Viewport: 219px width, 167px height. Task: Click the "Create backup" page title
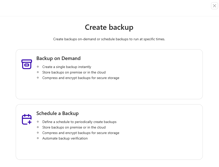point(109,27)
